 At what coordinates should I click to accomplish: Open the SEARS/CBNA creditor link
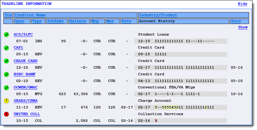[x=26, y=101]
